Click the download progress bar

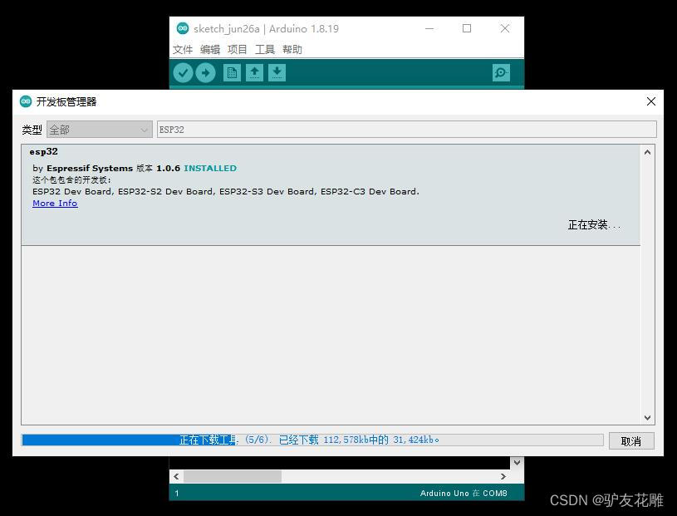click(312, 440)
